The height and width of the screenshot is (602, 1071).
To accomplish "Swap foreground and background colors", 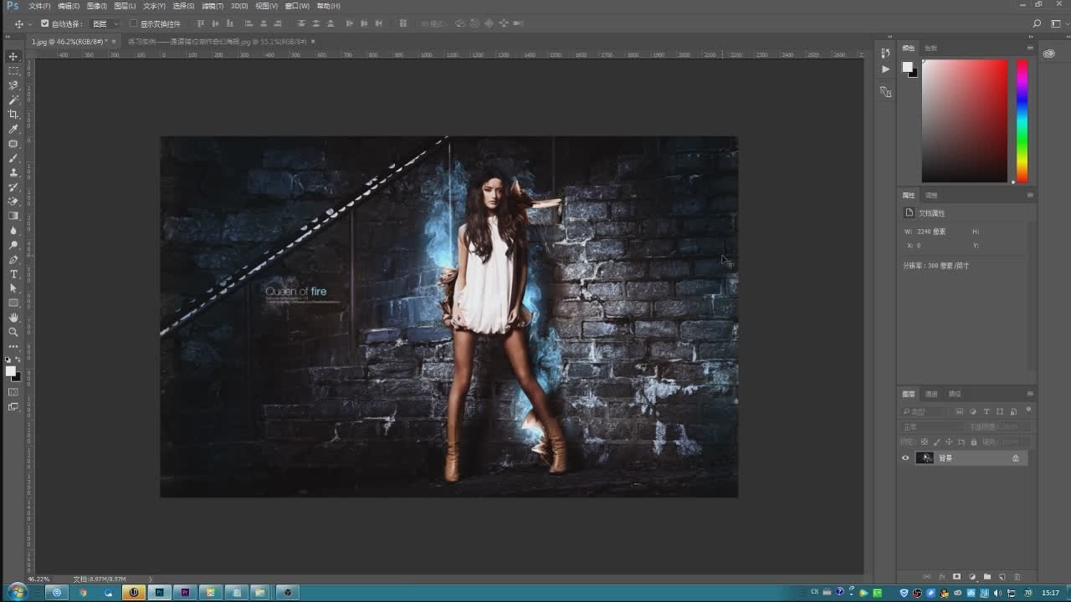I will pos(18,360).
